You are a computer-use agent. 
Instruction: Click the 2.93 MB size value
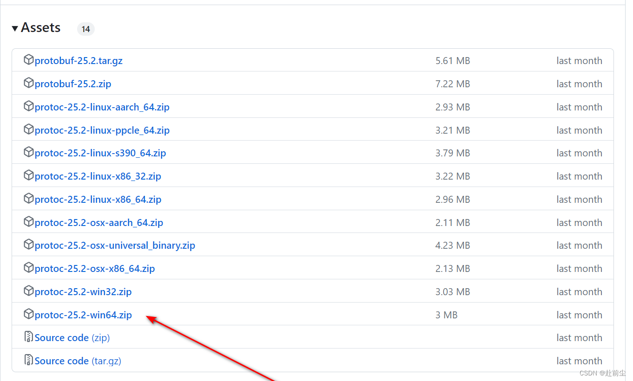tap(453, 107)
